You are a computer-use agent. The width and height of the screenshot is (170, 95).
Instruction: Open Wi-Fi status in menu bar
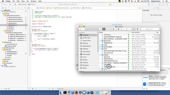click(x=129, y=1)
